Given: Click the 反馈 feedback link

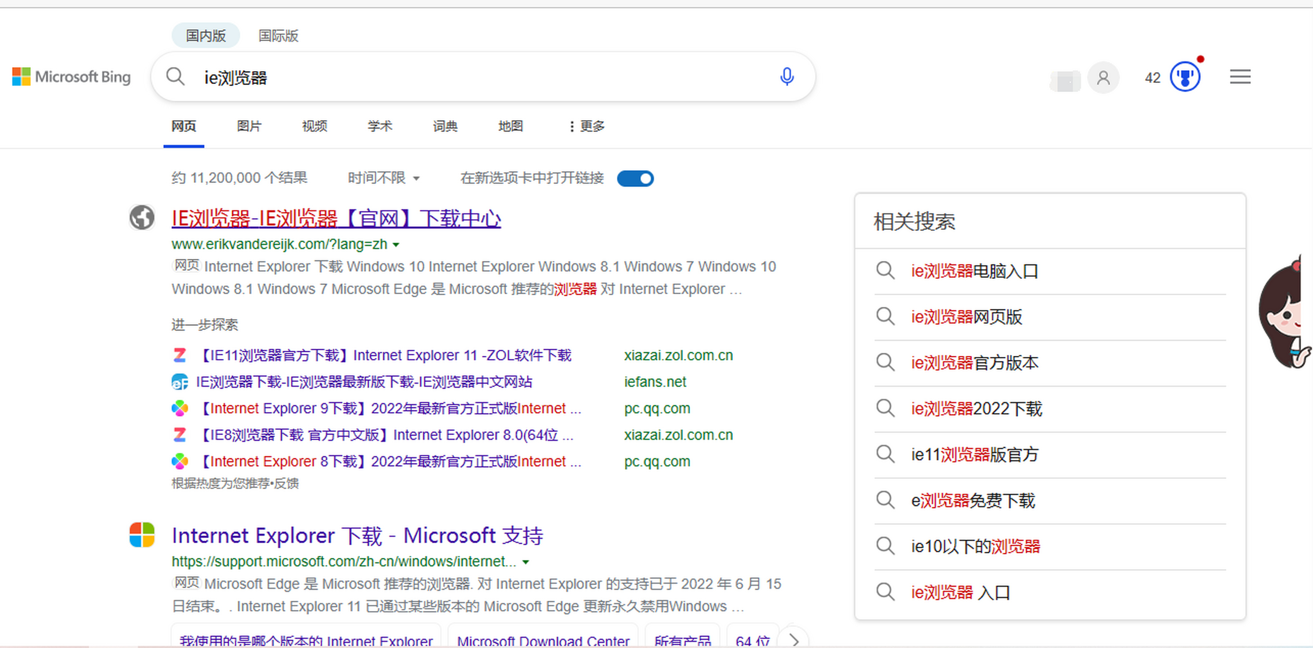Looking at the screenshot, I should (x=286, y=483).
